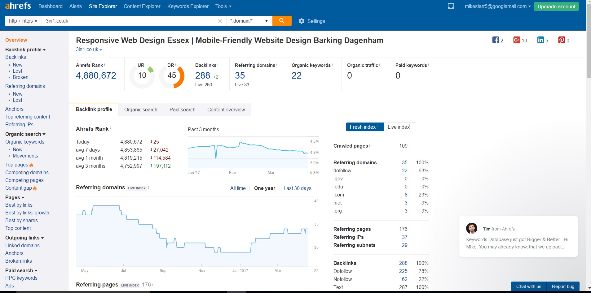This screenshot has width=591, height=293.
Task: Open Referring IPs sidebar link
Action: (19, 124)
